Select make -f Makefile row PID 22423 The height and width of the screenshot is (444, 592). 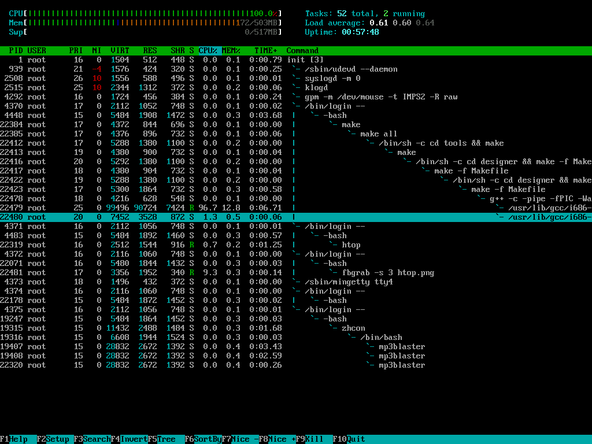coord(296,189)
